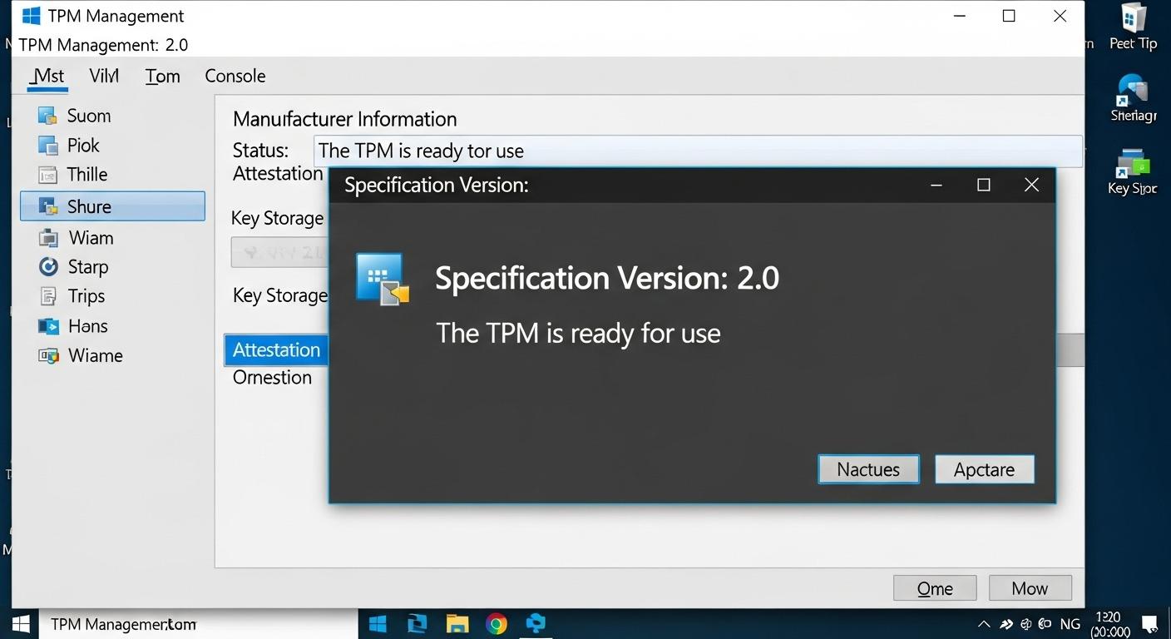
Task: Open the Tom menu
Action: click(x=162, y=77)
